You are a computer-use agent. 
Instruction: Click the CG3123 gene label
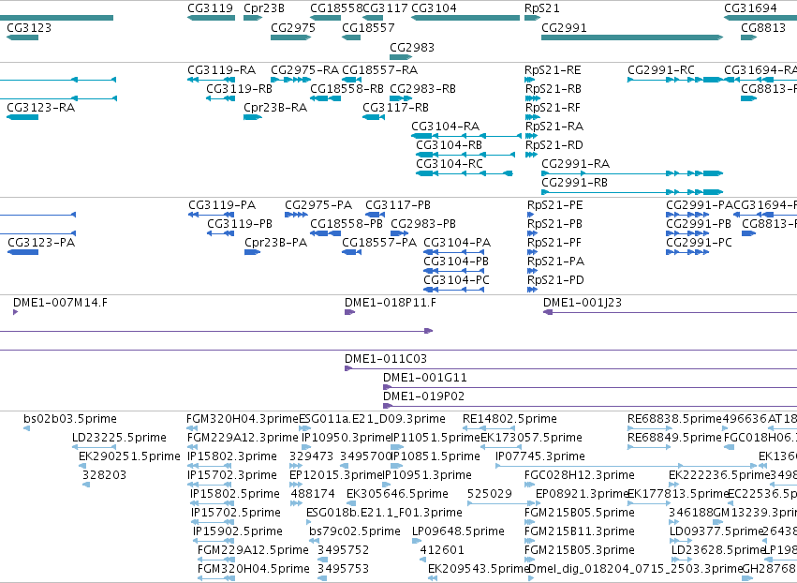29,27
